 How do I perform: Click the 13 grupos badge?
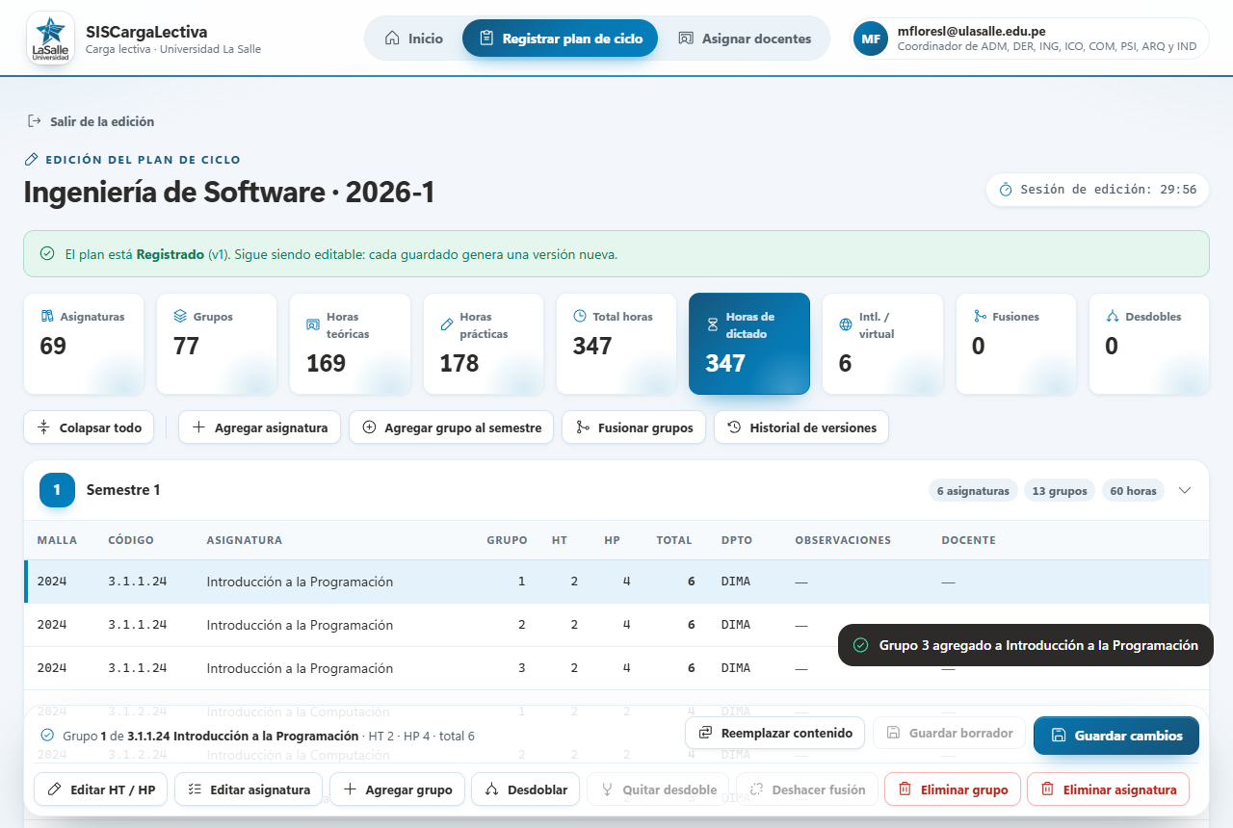[x=1060, y=491]
